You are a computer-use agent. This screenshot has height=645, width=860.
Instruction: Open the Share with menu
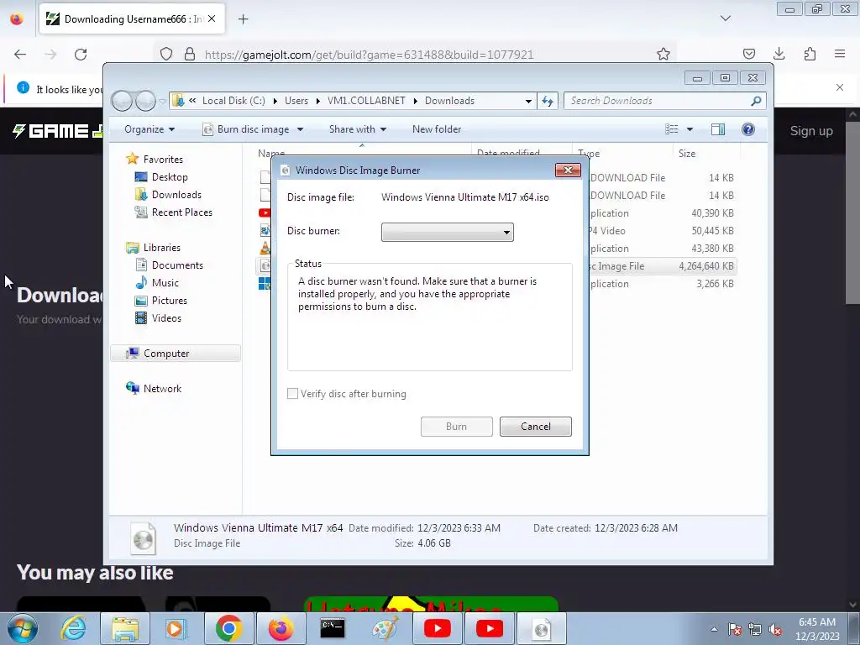pyautogui.click(x=358, y=129)
